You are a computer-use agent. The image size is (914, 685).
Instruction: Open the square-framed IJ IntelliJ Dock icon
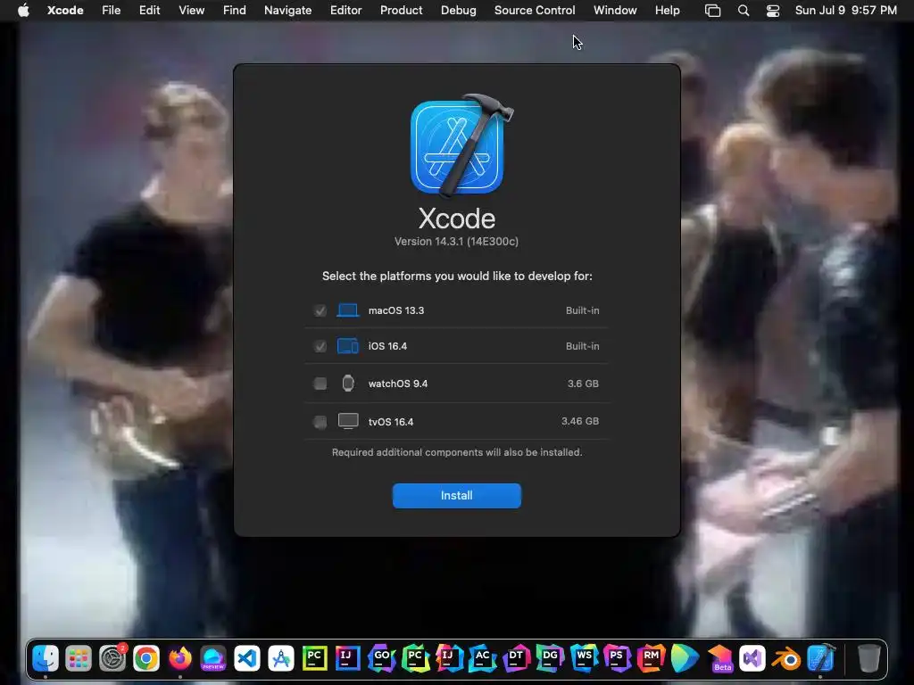coord(348,658)
